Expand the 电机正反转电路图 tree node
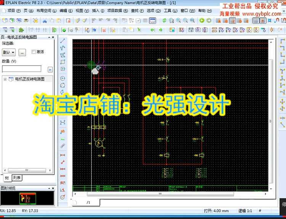 click(5, 79)
